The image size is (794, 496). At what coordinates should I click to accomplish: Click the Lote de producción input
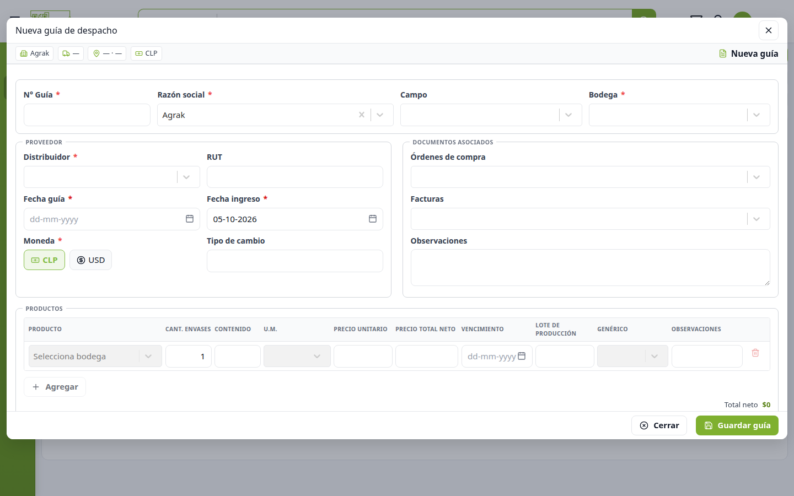tap(565, 356)
